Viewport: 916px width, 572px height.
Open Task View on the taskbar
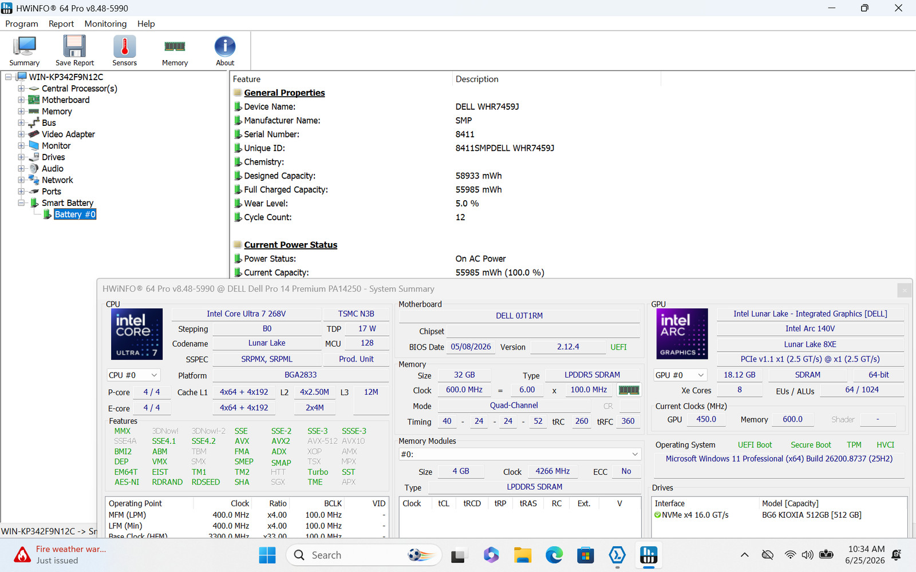458,555
